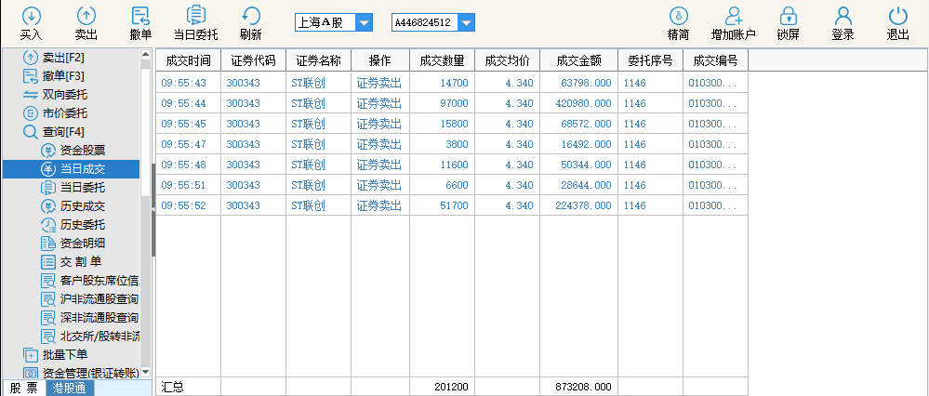Click the 退出 exit power icon
This screenshot has width=929, height=396.
[x=898, y=23]
